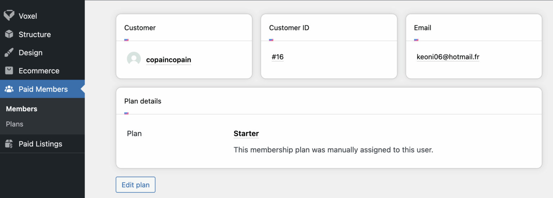Click the customer avatar image
This screenshot has width=553, height=198.
pos(134,59)
